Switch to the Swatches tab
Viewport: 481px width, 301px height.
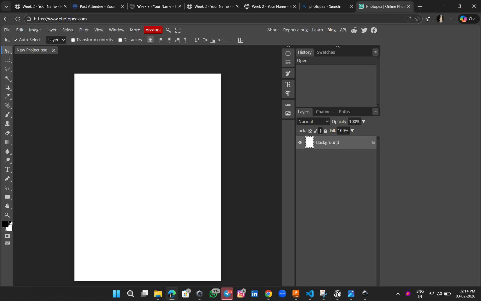point(326,52)
